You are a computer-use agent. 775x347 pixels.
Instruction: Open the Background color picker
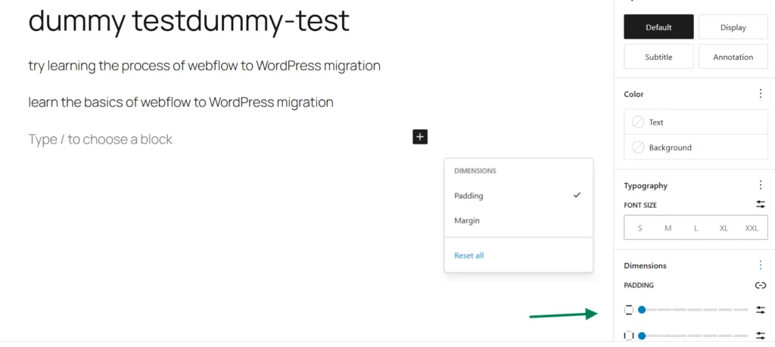tap(696, 147)
